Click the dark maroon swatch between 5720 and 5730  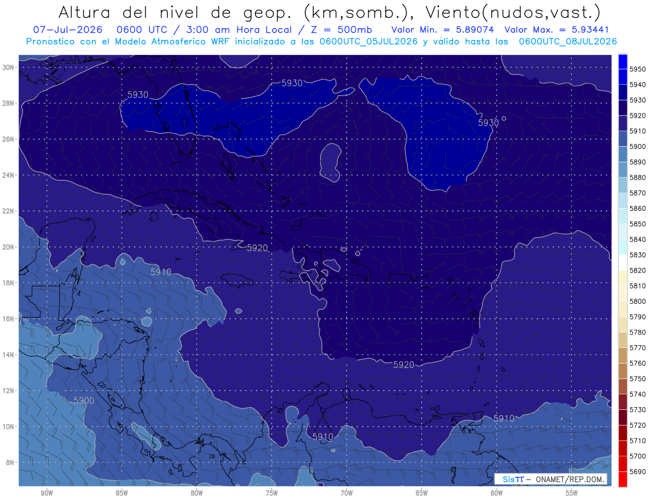623,417
